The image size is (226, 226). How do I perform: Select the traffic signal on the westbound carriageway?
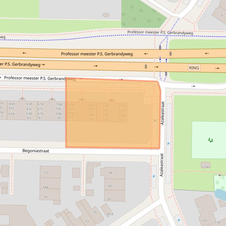170,54
